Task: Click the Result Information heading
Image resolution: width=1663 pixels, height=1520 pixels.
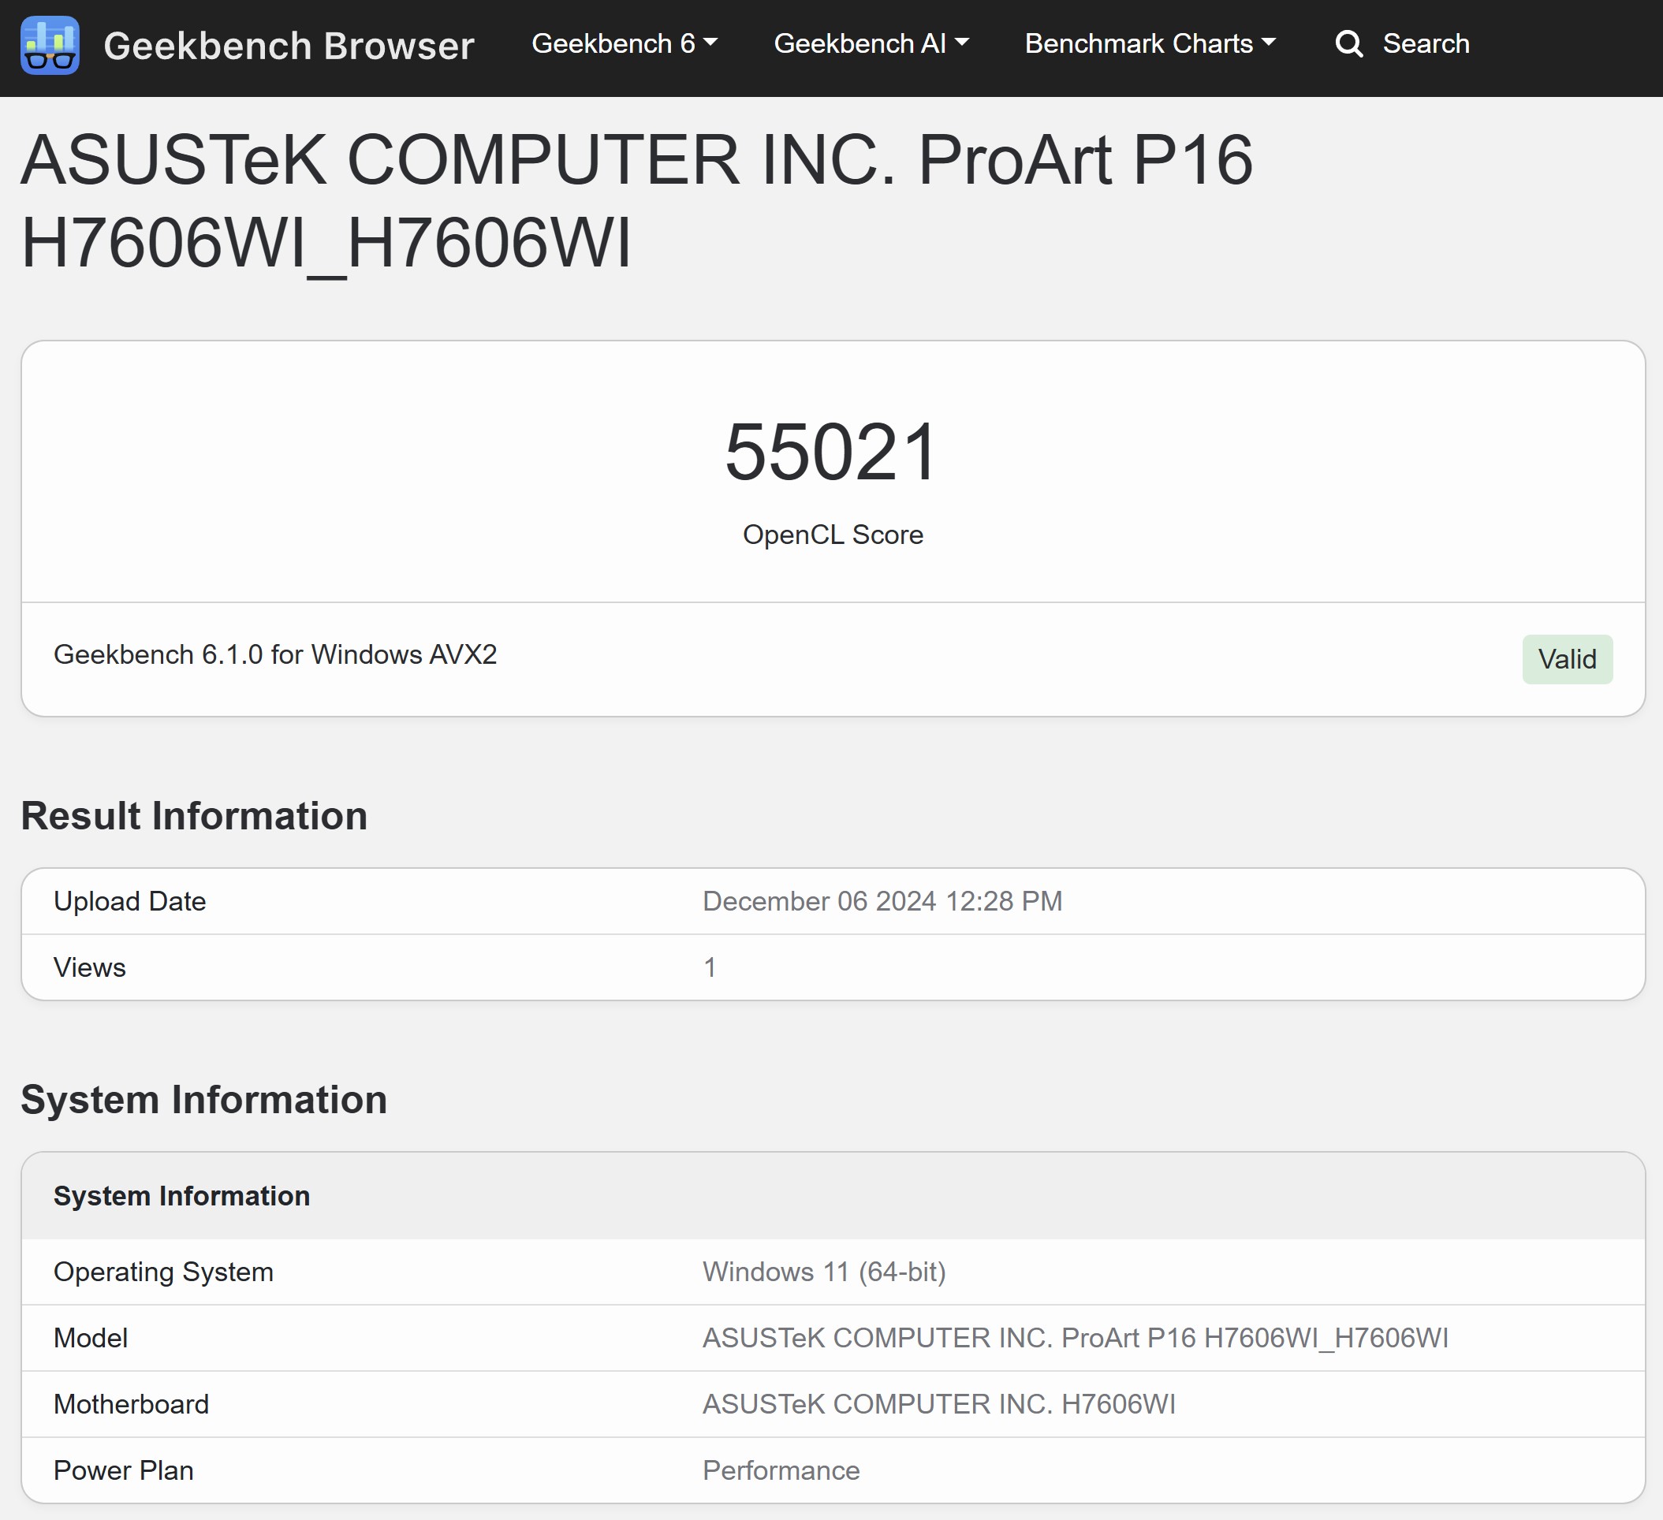Action: (x=194, y=816)
